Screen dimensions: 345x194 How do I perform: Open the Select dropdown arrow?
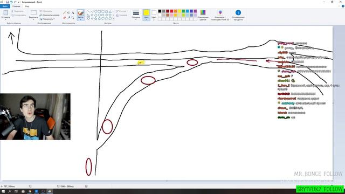click(x=33, y=19)
